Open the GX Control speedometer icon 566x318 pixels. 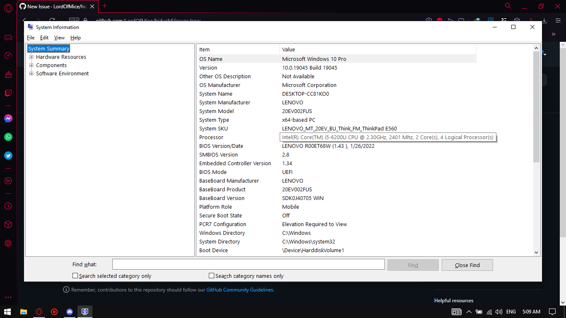(8, 56)
